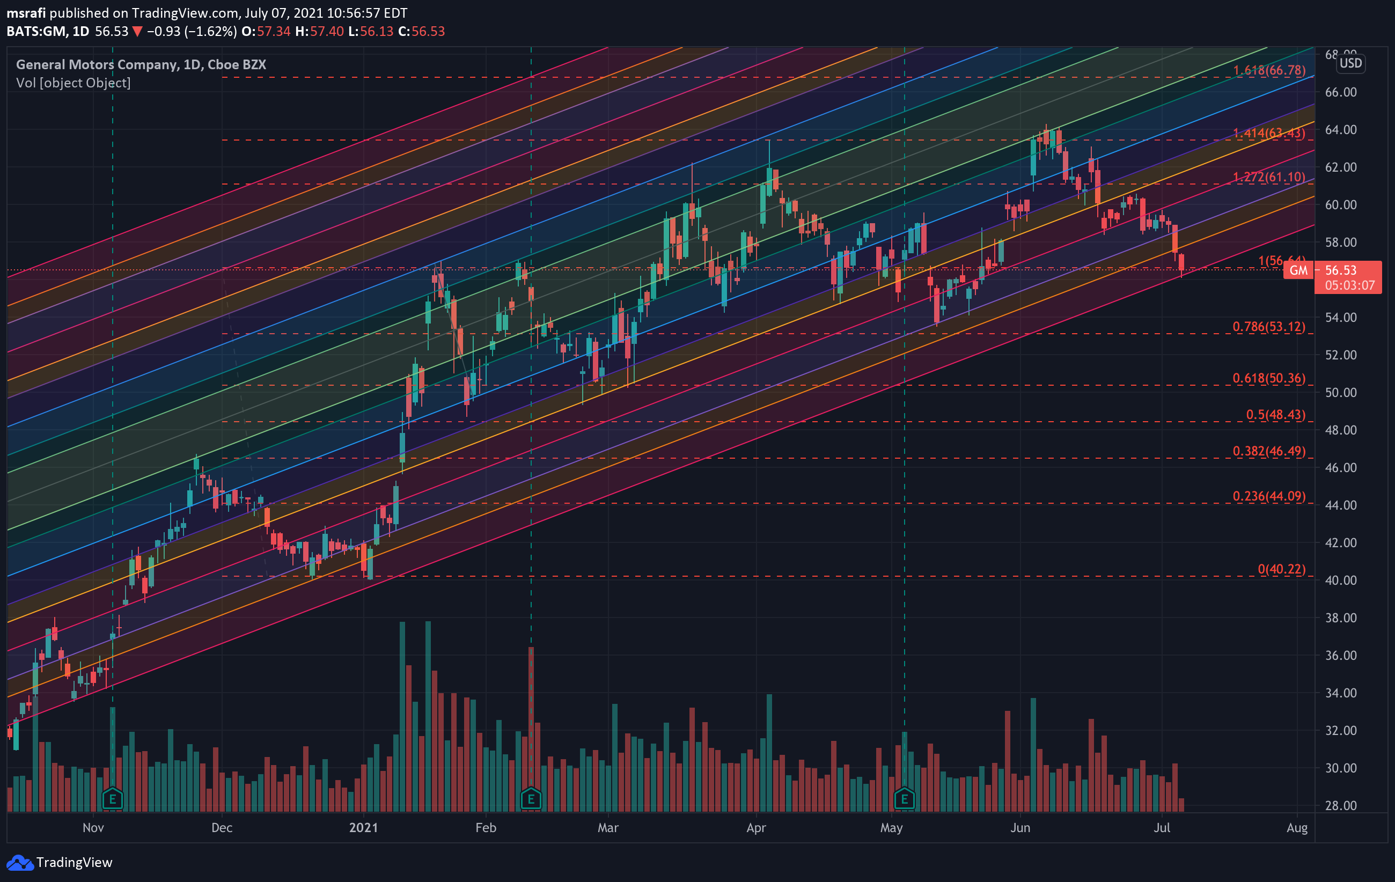Click the 54.00 price scale value
The image size is (1395, 882).
(1341, 318)
